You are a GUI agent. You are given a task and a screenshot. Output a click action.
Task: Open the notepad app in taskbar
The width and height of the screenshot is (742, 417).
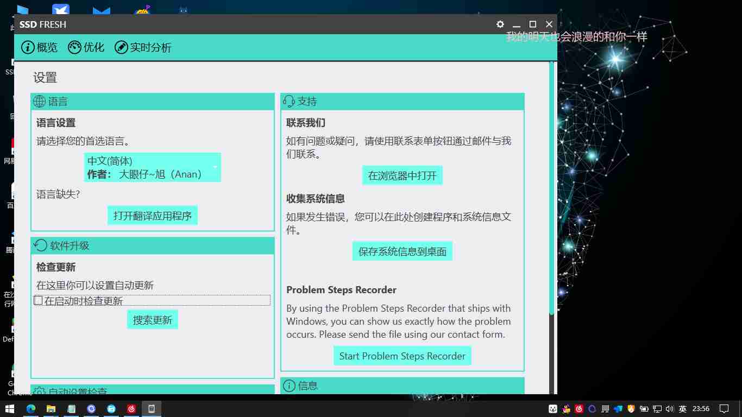[x=71, y=408]
